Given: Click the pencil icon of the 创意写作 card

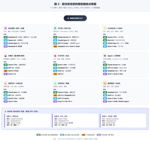Looking at the screenshot, I should 5,83.
